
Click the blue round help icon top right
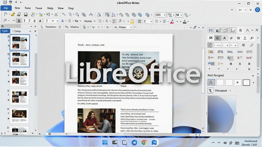pyautogui.click(x=257, y=10)
